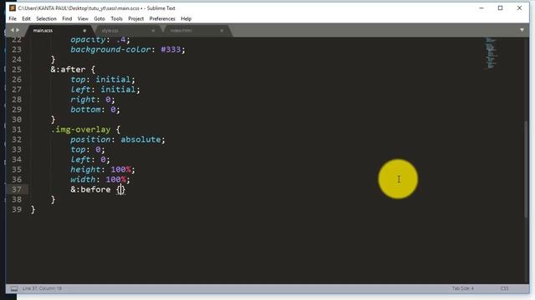Switch to the main.scss tab

click(59, 31)
